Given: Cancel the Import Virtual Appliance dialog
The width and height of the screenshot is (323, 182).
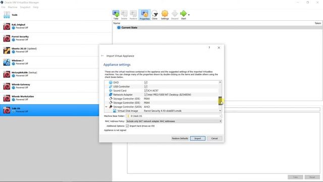Looking at the screenshot, I should [x=214, y=138].
